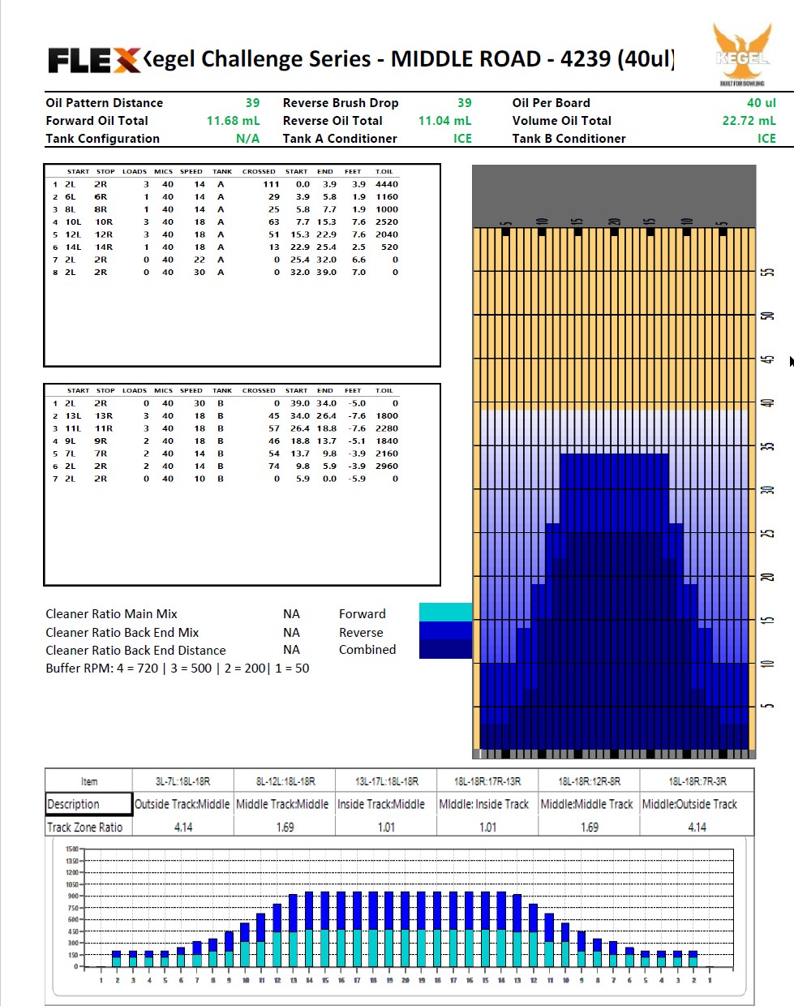Click the 'Cleaner Ratio Main Mix' label

coord(111,614)
